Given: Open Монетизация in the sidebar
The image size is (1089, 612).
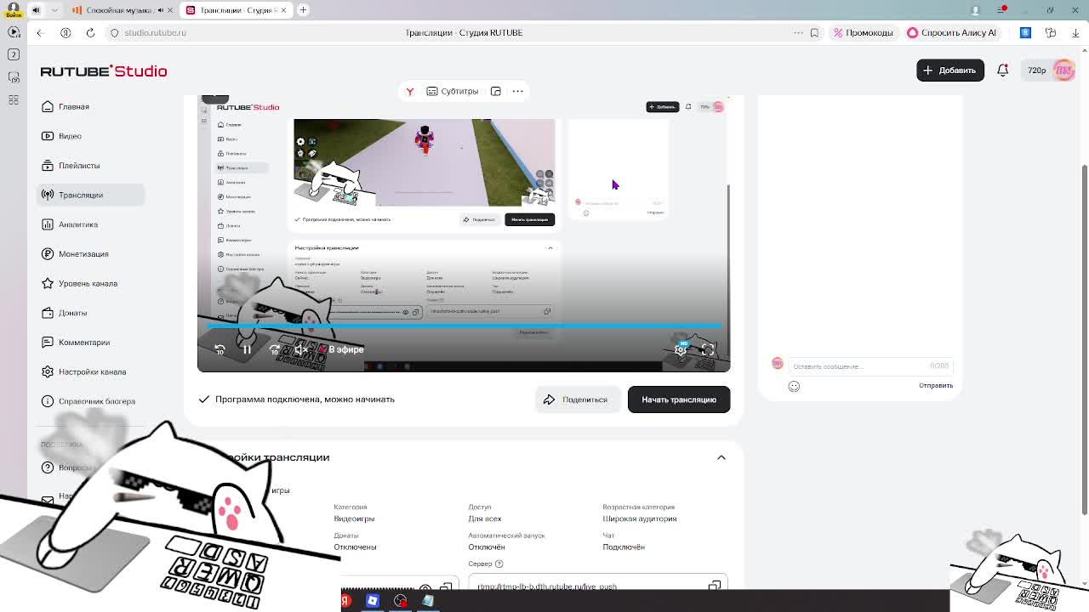Looking at the screenshot, I should coord(90,254).
